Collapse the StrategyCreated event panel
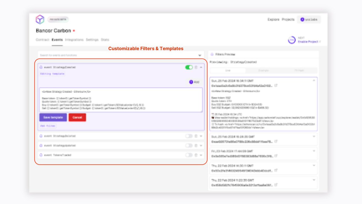Screen dimensions: 362x204 (x=201, y=67)
